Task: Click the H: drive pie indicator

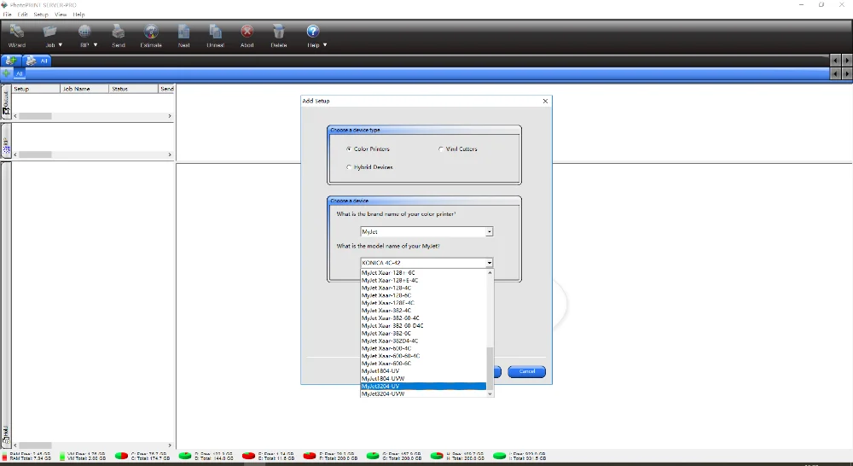Action: [436, 456]
